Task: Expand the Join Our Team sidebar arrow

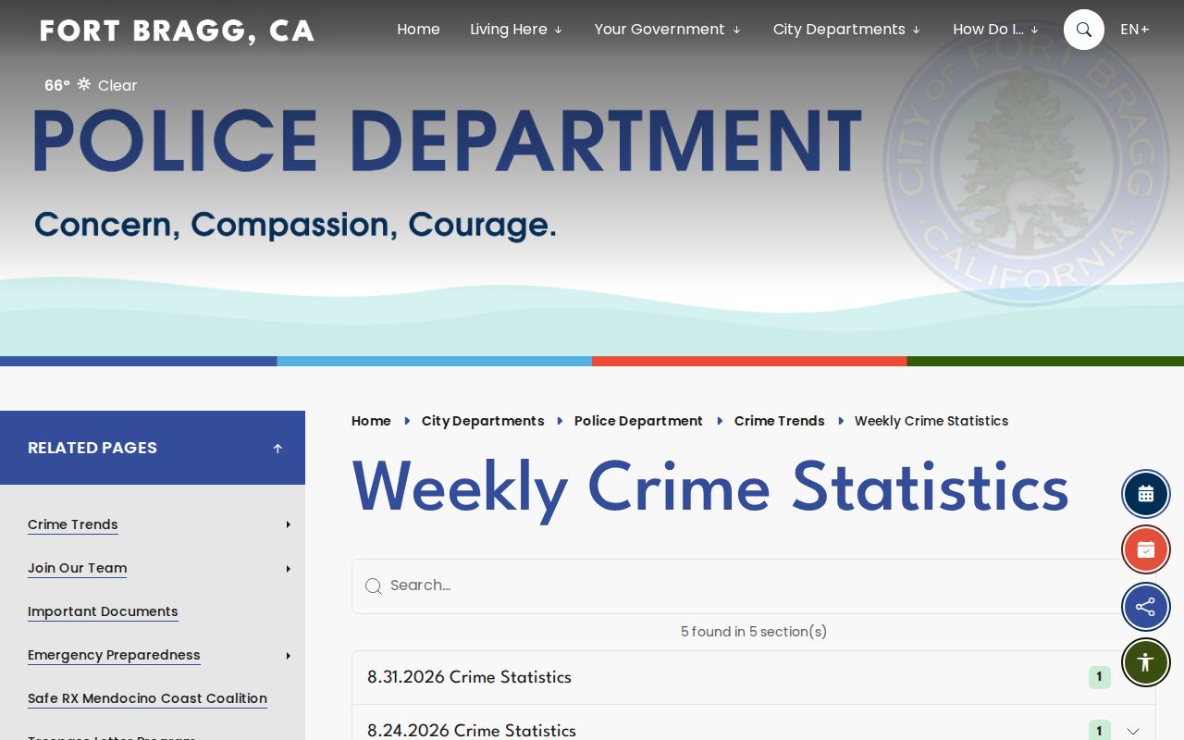Action: [x=289, y=568]
